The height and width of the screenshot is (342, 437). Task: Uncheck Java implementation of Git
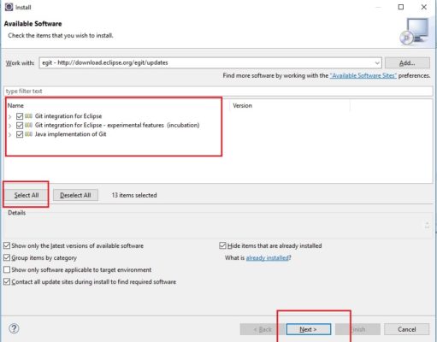point(20,134)
